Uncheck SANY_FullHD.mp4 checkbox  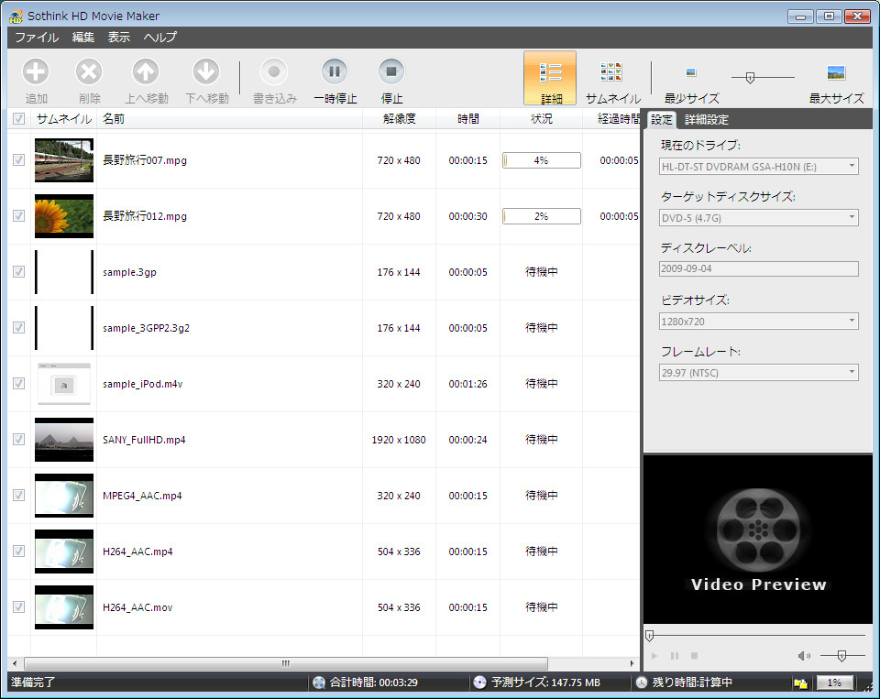click(x=19, y=439)
